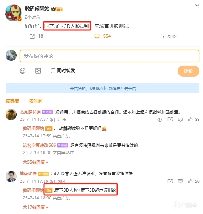The height and width of the screenshot is (214, 203).
Task: Click the 发布你的评论 comment input field
Action: (110, 56)
